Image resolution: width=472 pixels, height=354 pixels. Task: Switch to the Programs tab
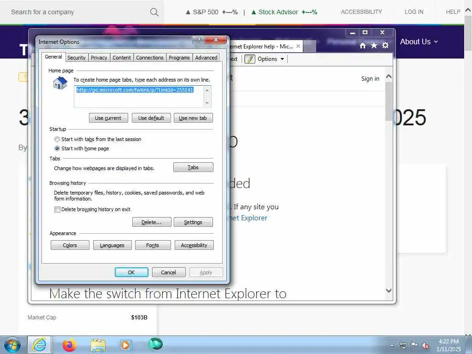click(179, 58)
